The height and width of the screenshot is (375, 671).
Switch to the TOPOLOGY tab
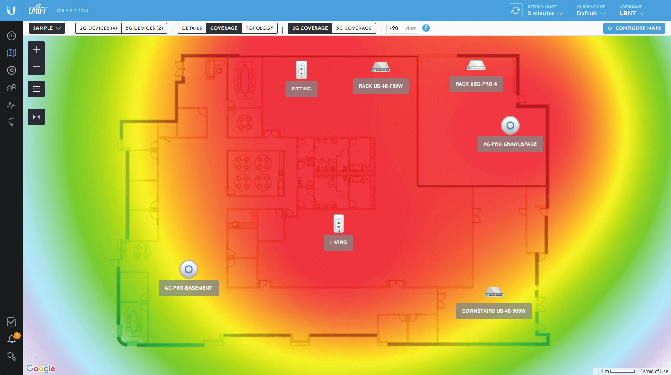260,28
